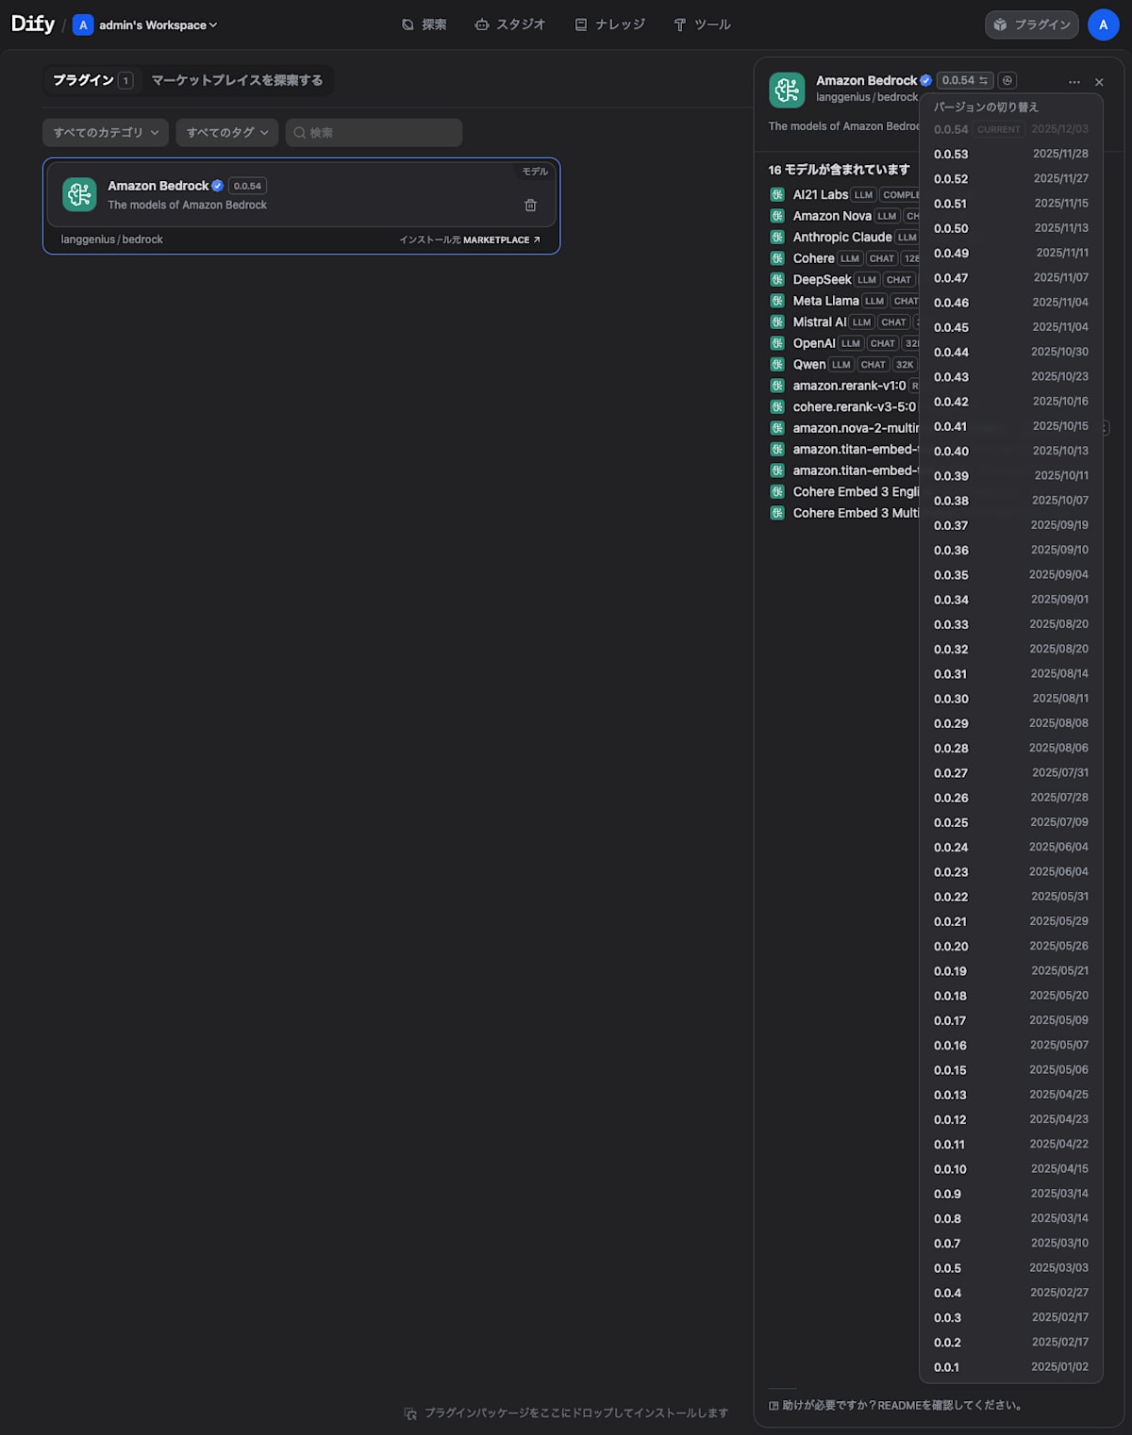Switch to マーケットプレイスを探索する tab
The width and height of the screenshot is (1132, 1435).
coord(237,80)
